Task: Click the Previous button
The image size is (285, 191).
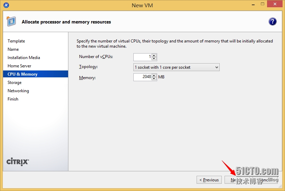Action: tap(209, 180)
